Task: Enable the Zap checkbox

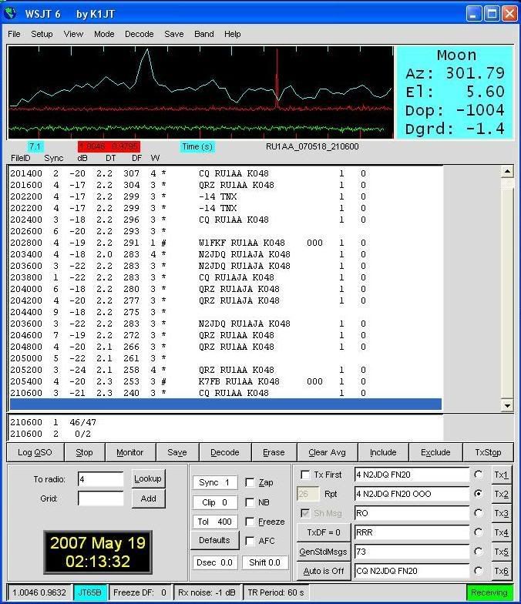Action: (x=250, y=482)
